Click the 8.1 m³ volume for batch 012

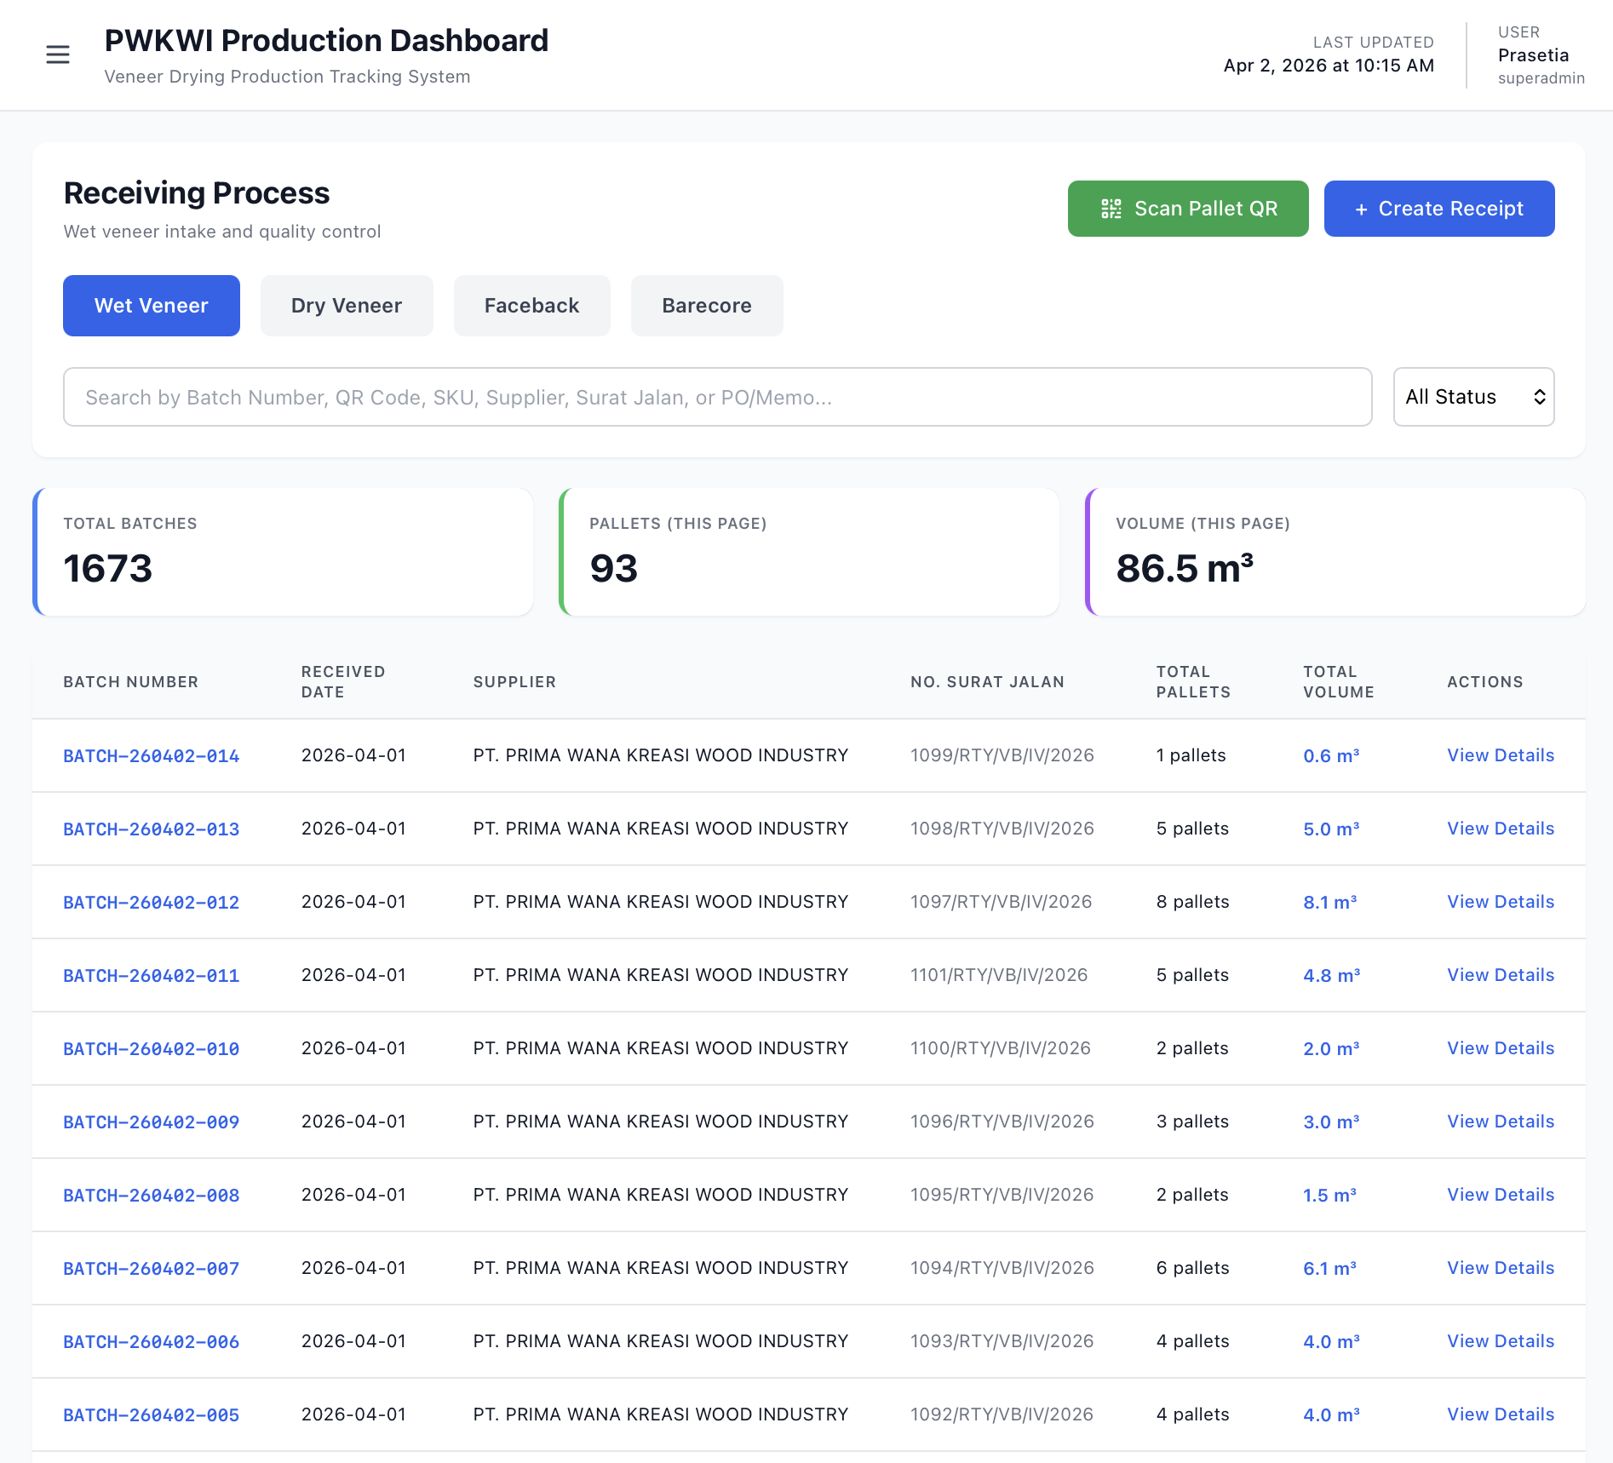click(1329, 902)
